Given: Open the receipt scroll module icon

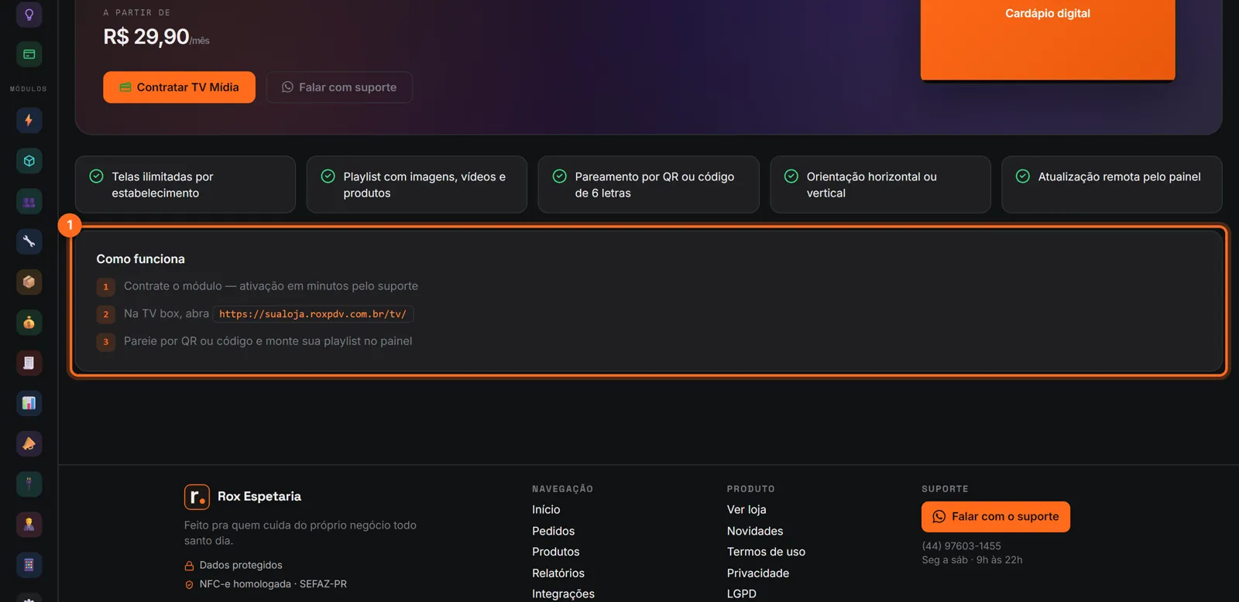Looking at the screenshot, I should coord(29,363).
